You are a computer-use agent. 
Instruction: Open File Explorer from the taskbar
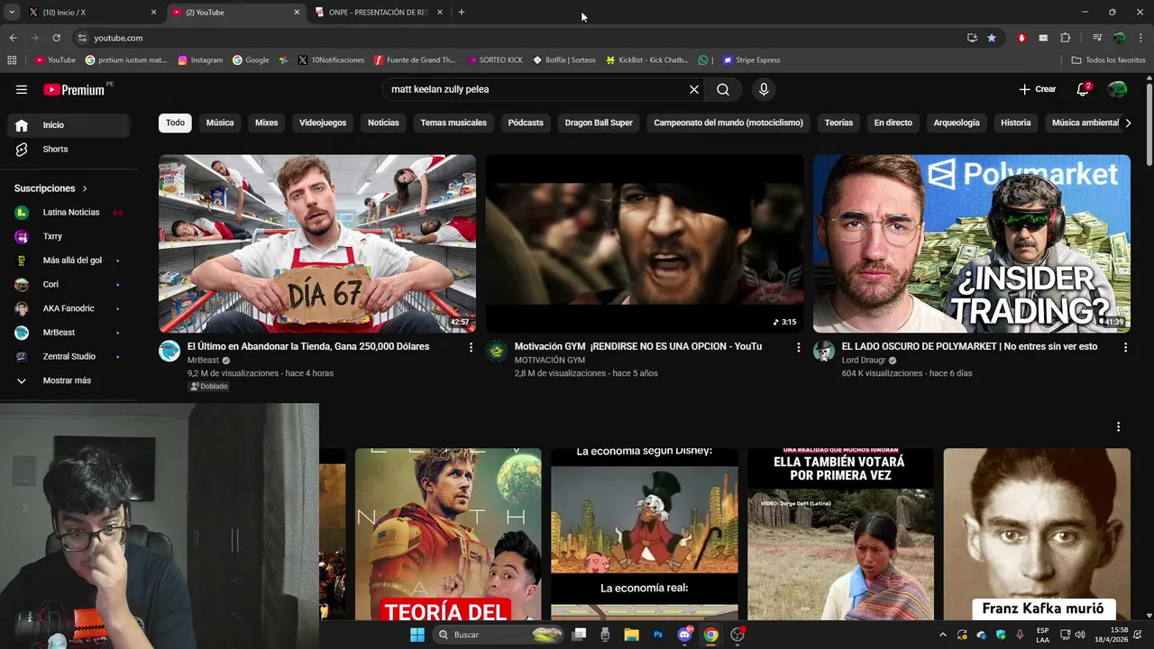[632, 635]
